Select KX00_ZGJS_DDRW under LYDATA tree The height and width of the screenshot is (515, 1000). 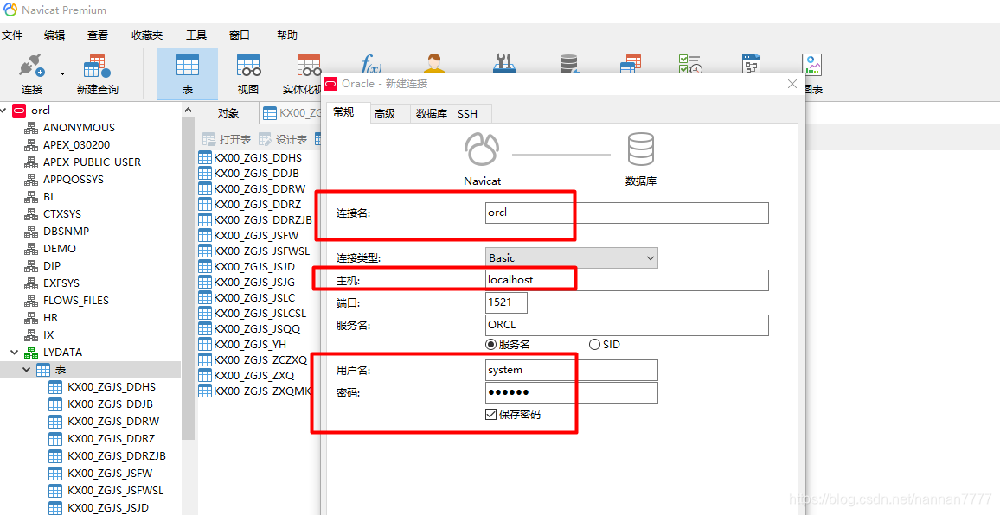tap(113, 422)
